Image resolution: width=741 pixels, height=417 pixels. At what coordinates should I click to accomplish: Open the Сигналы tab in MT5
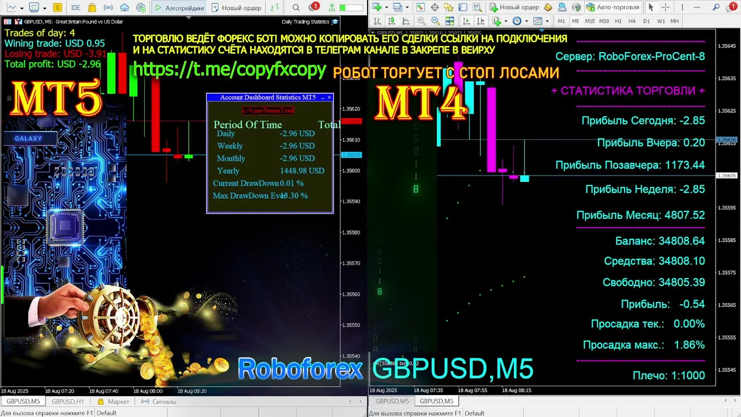click(159, 401)
